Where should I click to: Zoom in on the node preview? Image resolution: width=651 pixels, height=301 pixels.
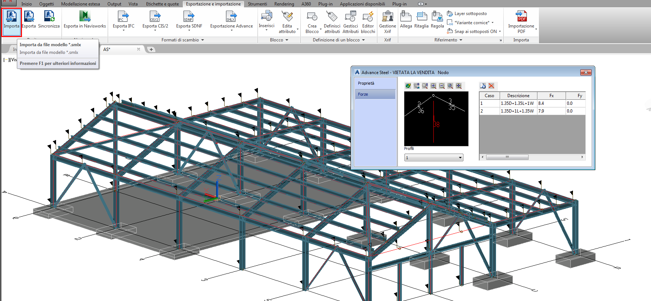click(x=433, y=86)
